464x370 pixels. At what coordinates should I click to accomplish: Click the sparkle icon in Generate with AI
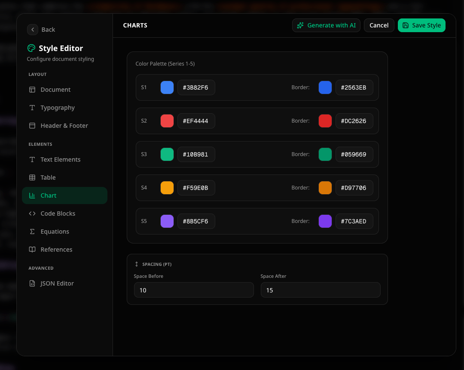click(300, 25)
